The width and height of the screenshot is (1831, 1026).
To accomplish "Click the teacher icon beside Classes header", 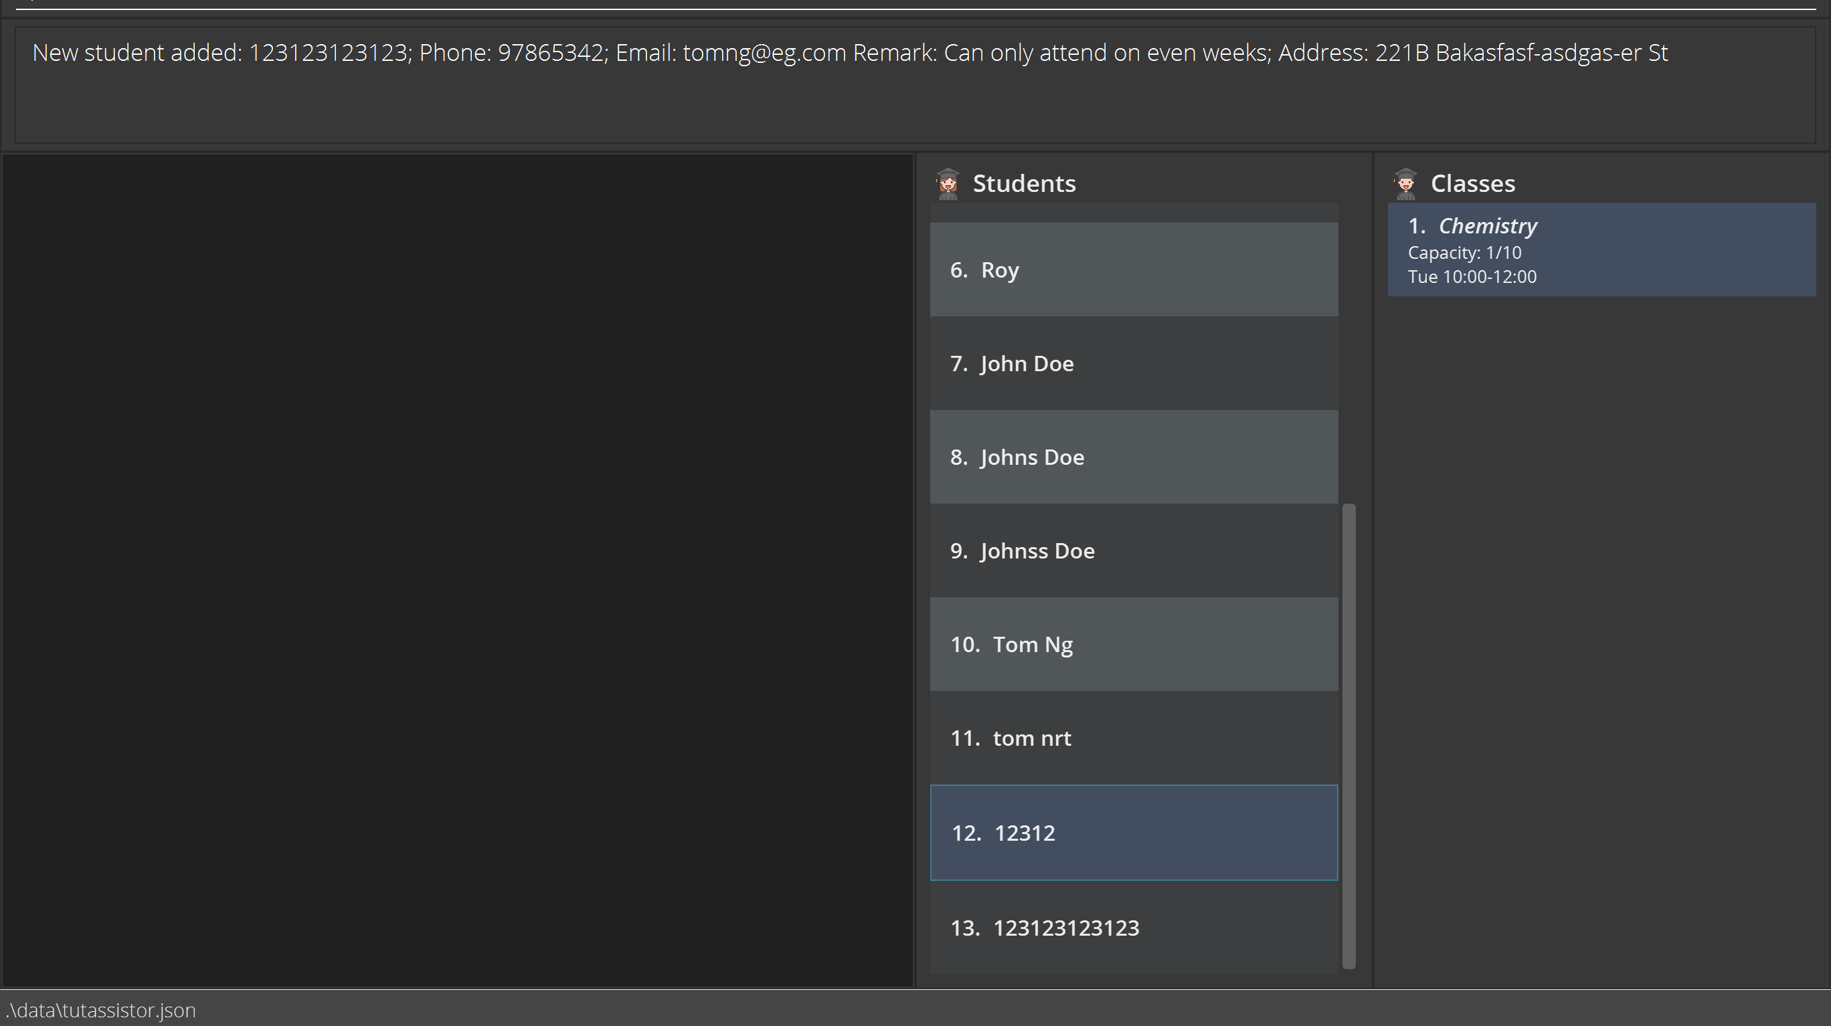I will 1405,184.
